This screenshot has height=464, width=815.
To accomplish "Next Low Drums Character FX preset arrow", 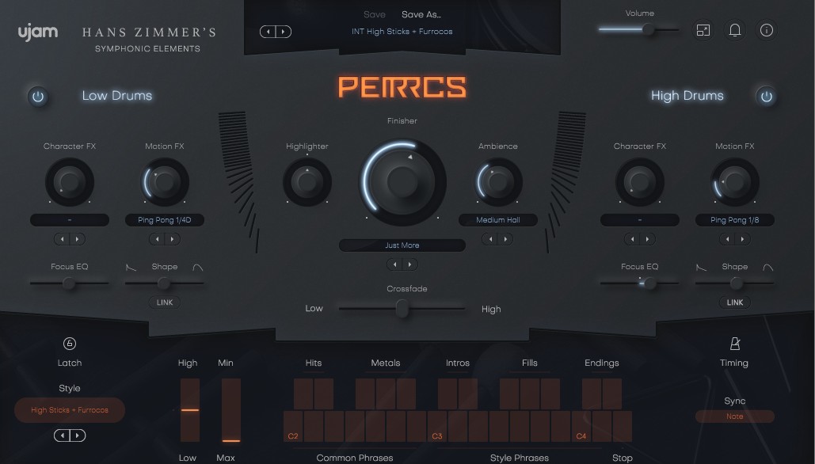I will pos(78,239).
